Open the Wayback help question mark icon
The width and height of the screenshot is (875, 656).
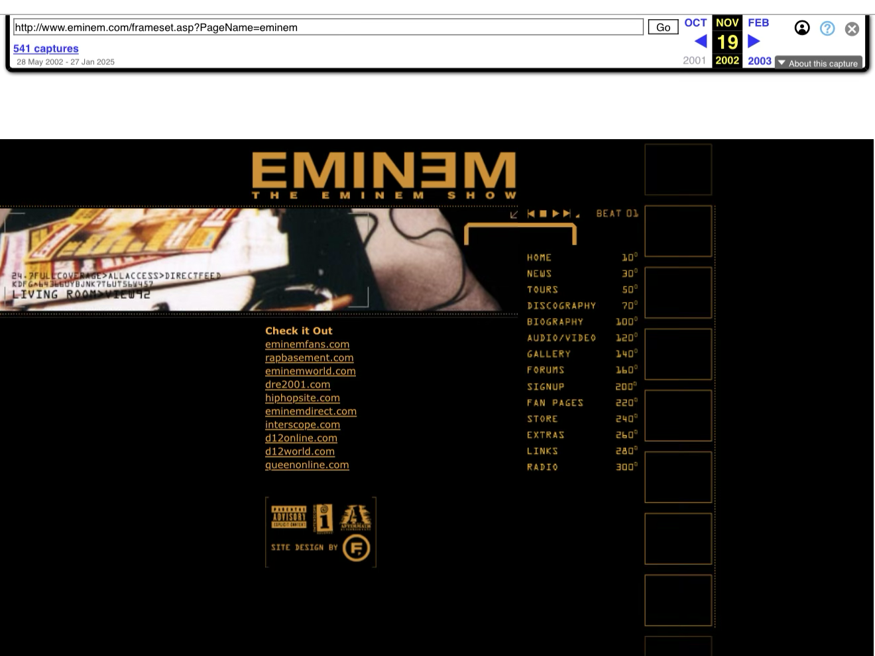click(827, 28)
